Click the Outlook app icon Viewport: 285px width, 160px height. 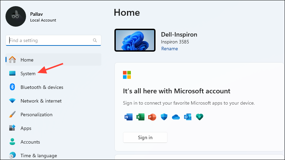[x=188, y=117]
